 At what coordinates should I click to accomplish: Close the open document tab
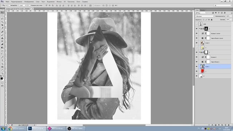tap(32, 9)
